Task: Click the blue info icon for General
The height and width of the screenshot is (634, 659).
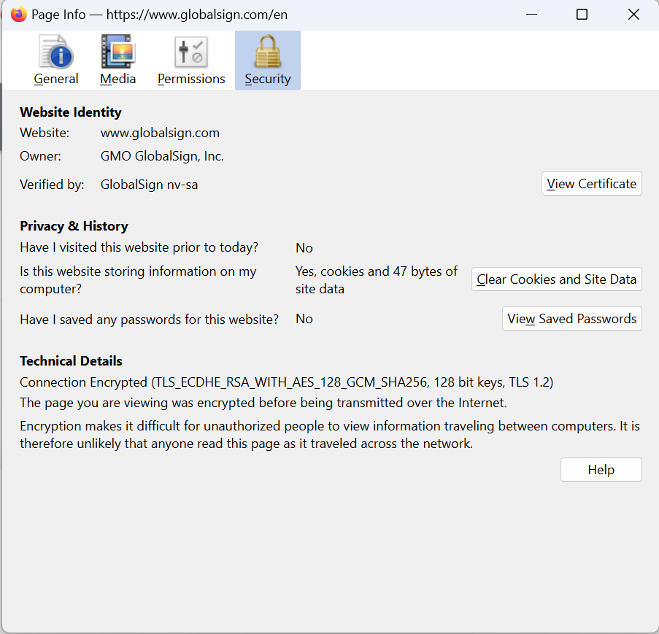Action: [x=56, y=52]
